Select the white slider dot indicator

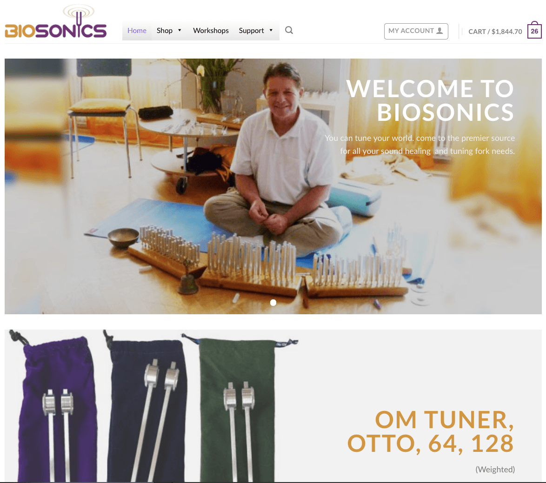click(273, 303)
